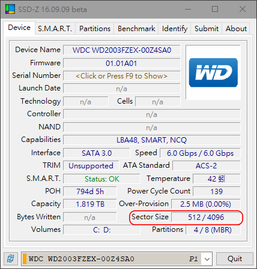The height and width of the screenshot is (269, 257).
Task: Click the WD manufacturer logo
Action: [213, 72]
